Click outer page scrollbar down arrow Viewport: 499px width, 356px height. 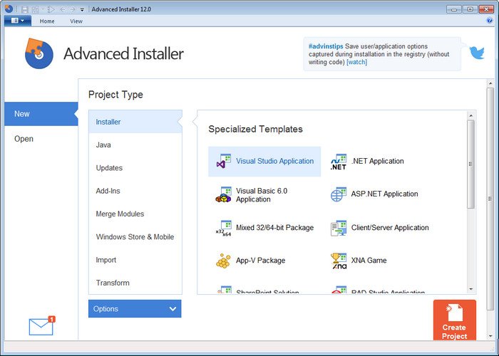(490, 336)
